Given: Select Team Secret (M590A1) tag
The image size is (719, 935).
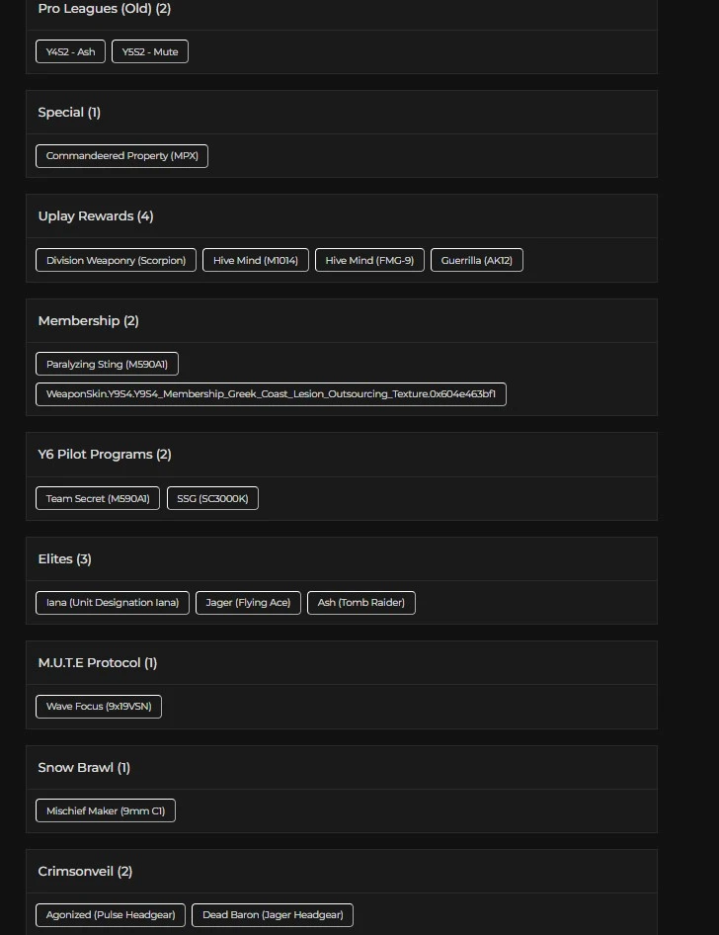Looking at the screenshot, I should coord(98,498).
